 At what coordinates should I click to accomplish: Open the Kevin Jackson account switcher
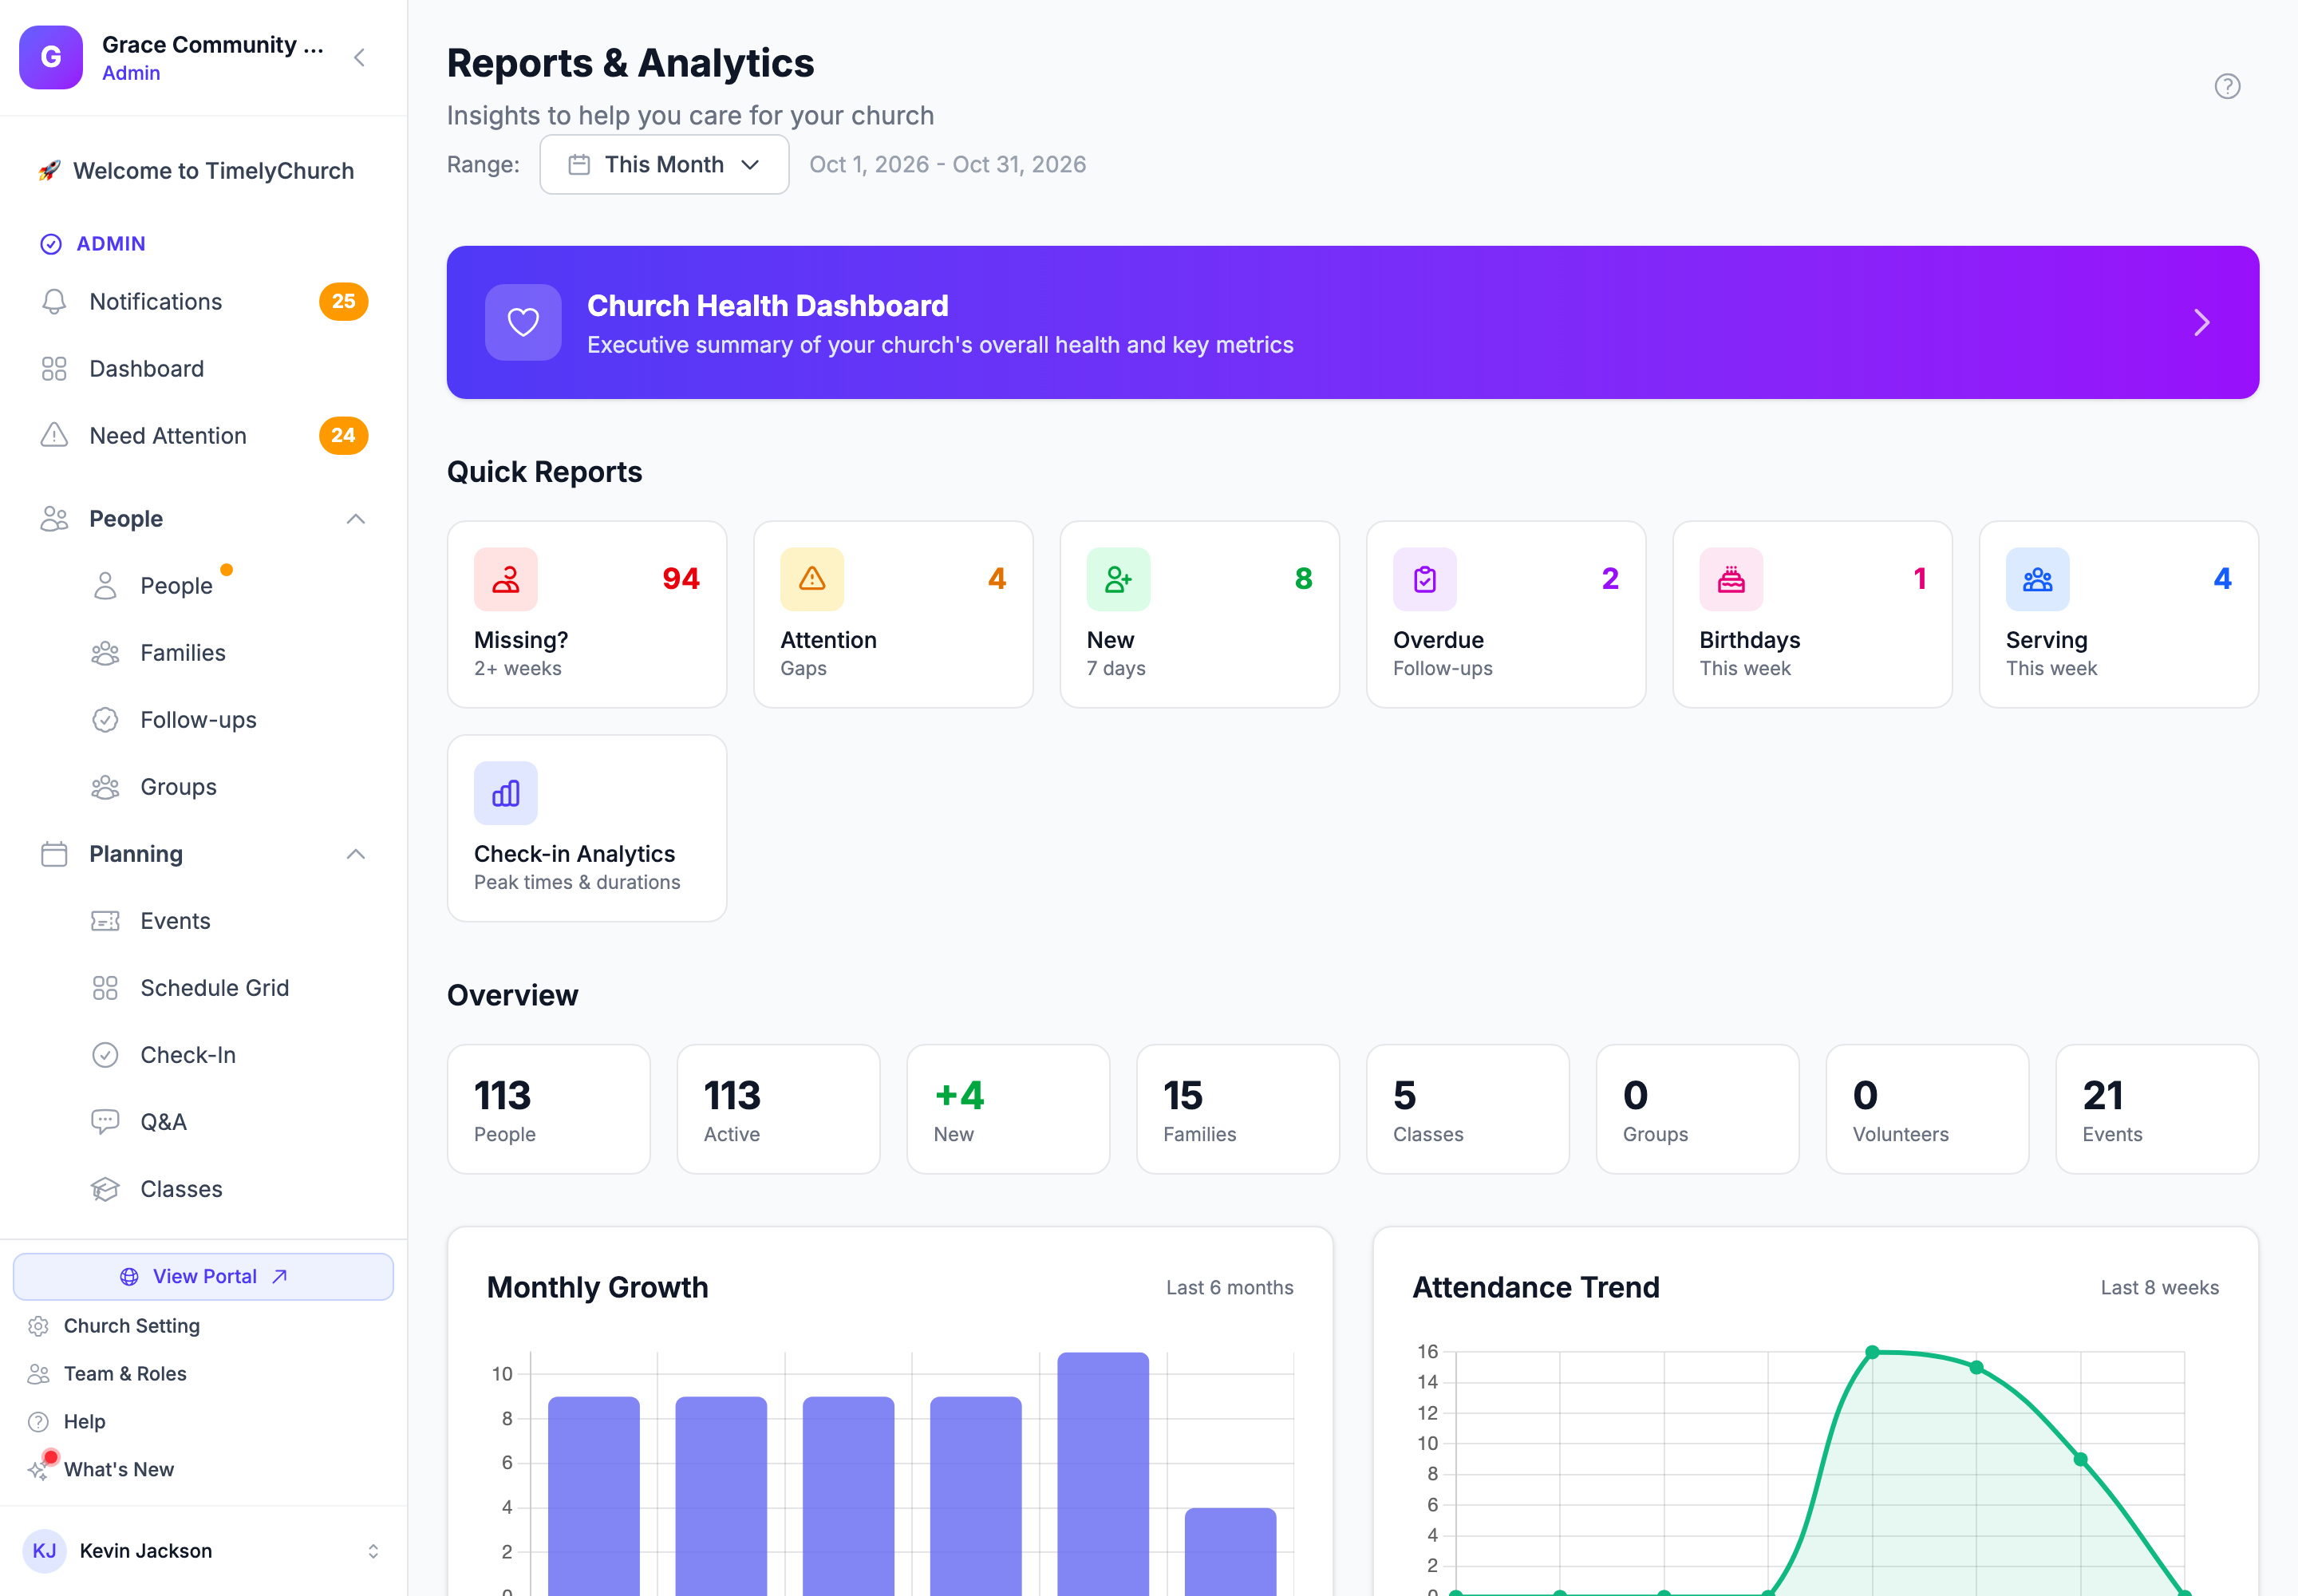[373, 1550]
